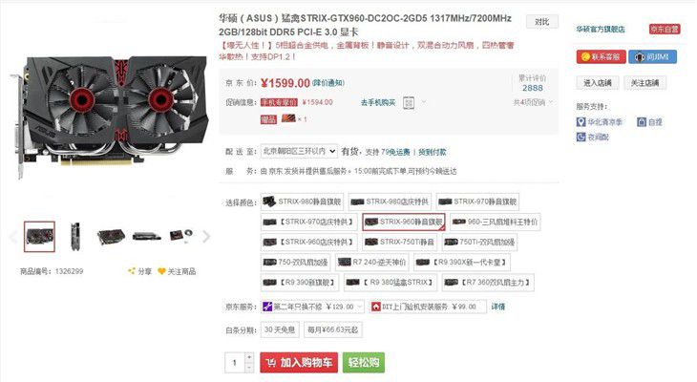Click the share (分享) icon

132,271
